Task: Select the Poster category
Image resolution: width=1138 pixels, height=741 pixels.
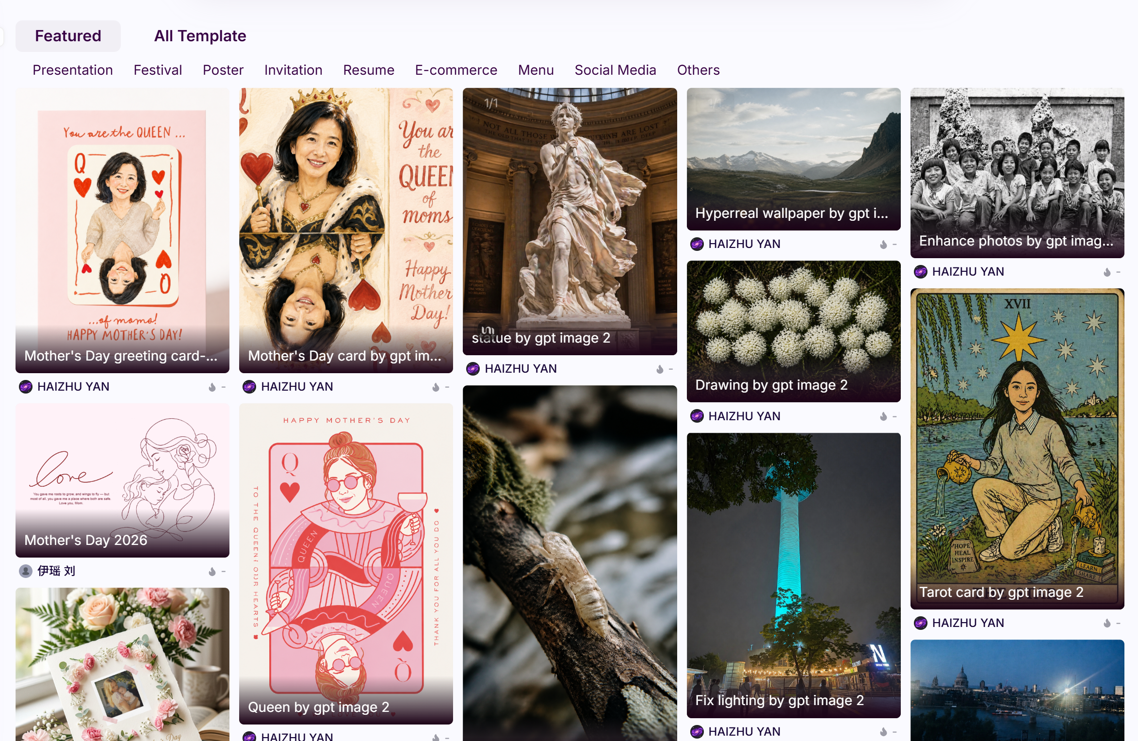Action: (x=223, y=70)
